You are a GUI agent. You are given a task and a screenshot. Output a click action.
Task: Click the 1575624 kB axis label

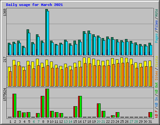5,95
